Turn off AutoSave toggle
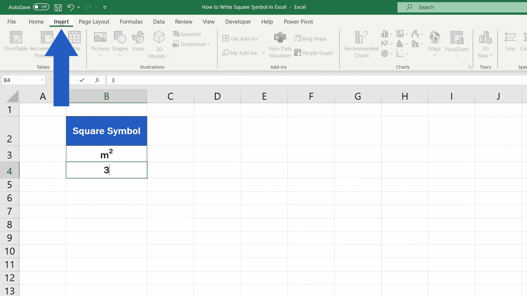 pos(41,7)
